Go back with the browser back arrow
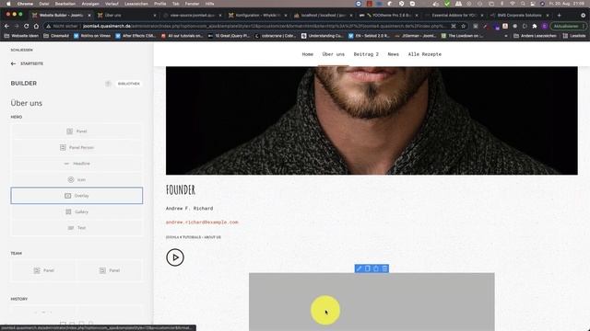Screen dimensions: 590x331 6,26
